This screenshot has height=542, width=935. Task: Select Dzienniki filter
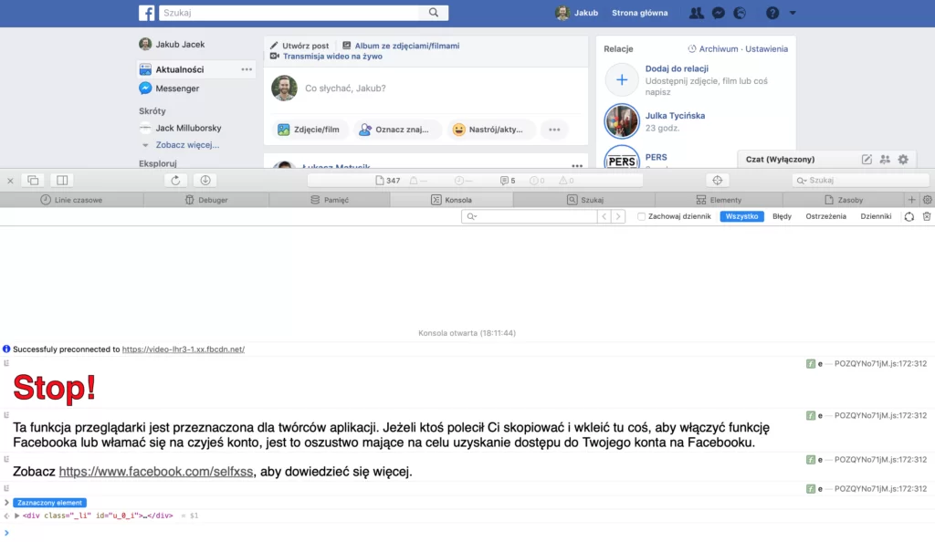pyautogui.click(x=876, y=216)
